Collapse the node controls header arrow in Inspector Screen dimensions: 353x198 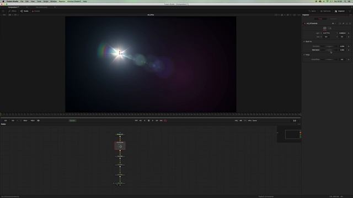pos(305,24)
